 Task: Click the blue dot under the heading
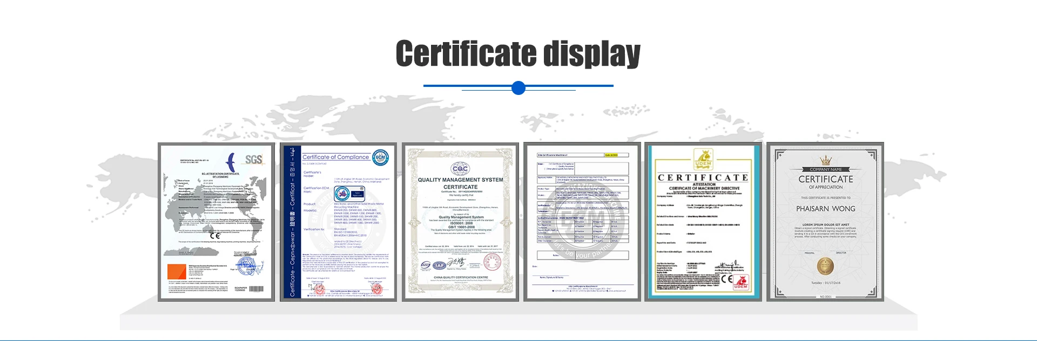click(x=518, y=87)
